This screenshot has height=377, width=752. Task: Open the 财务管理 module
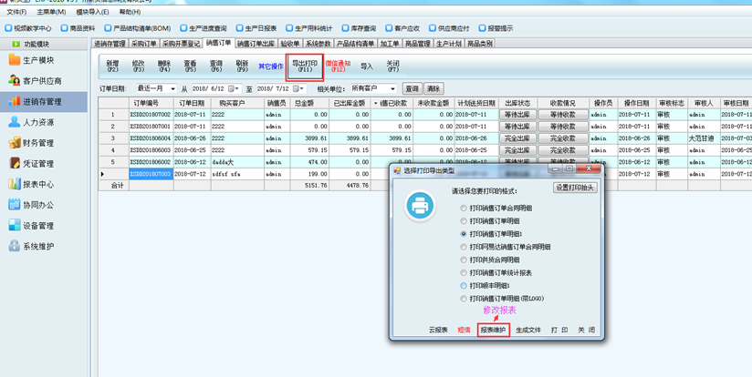pyautogui.click(x=37, y=143)
